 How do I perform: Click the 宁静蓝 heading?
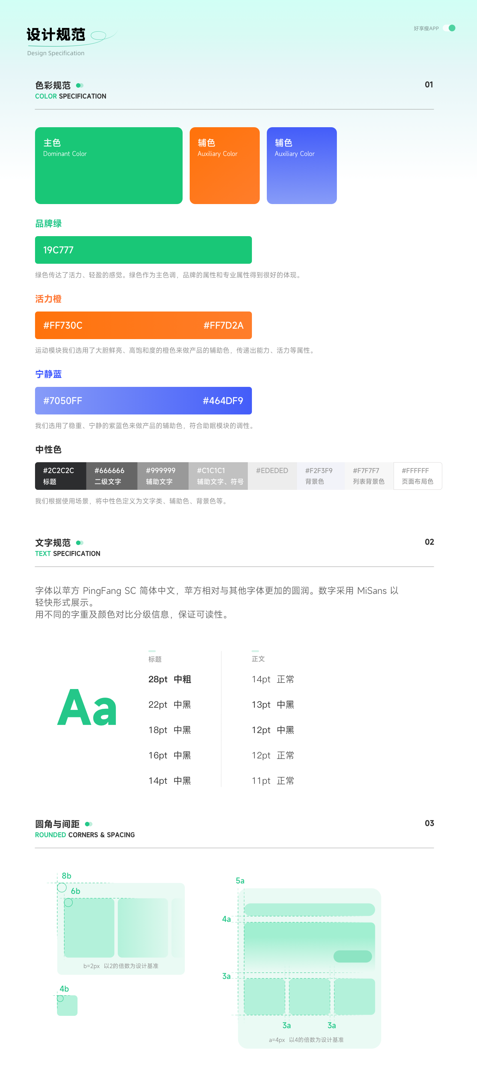[48, 375]
